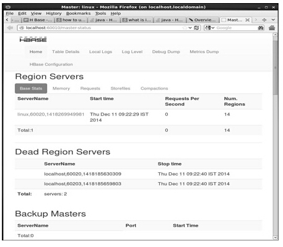Open the Edit menu

(22, 14)
